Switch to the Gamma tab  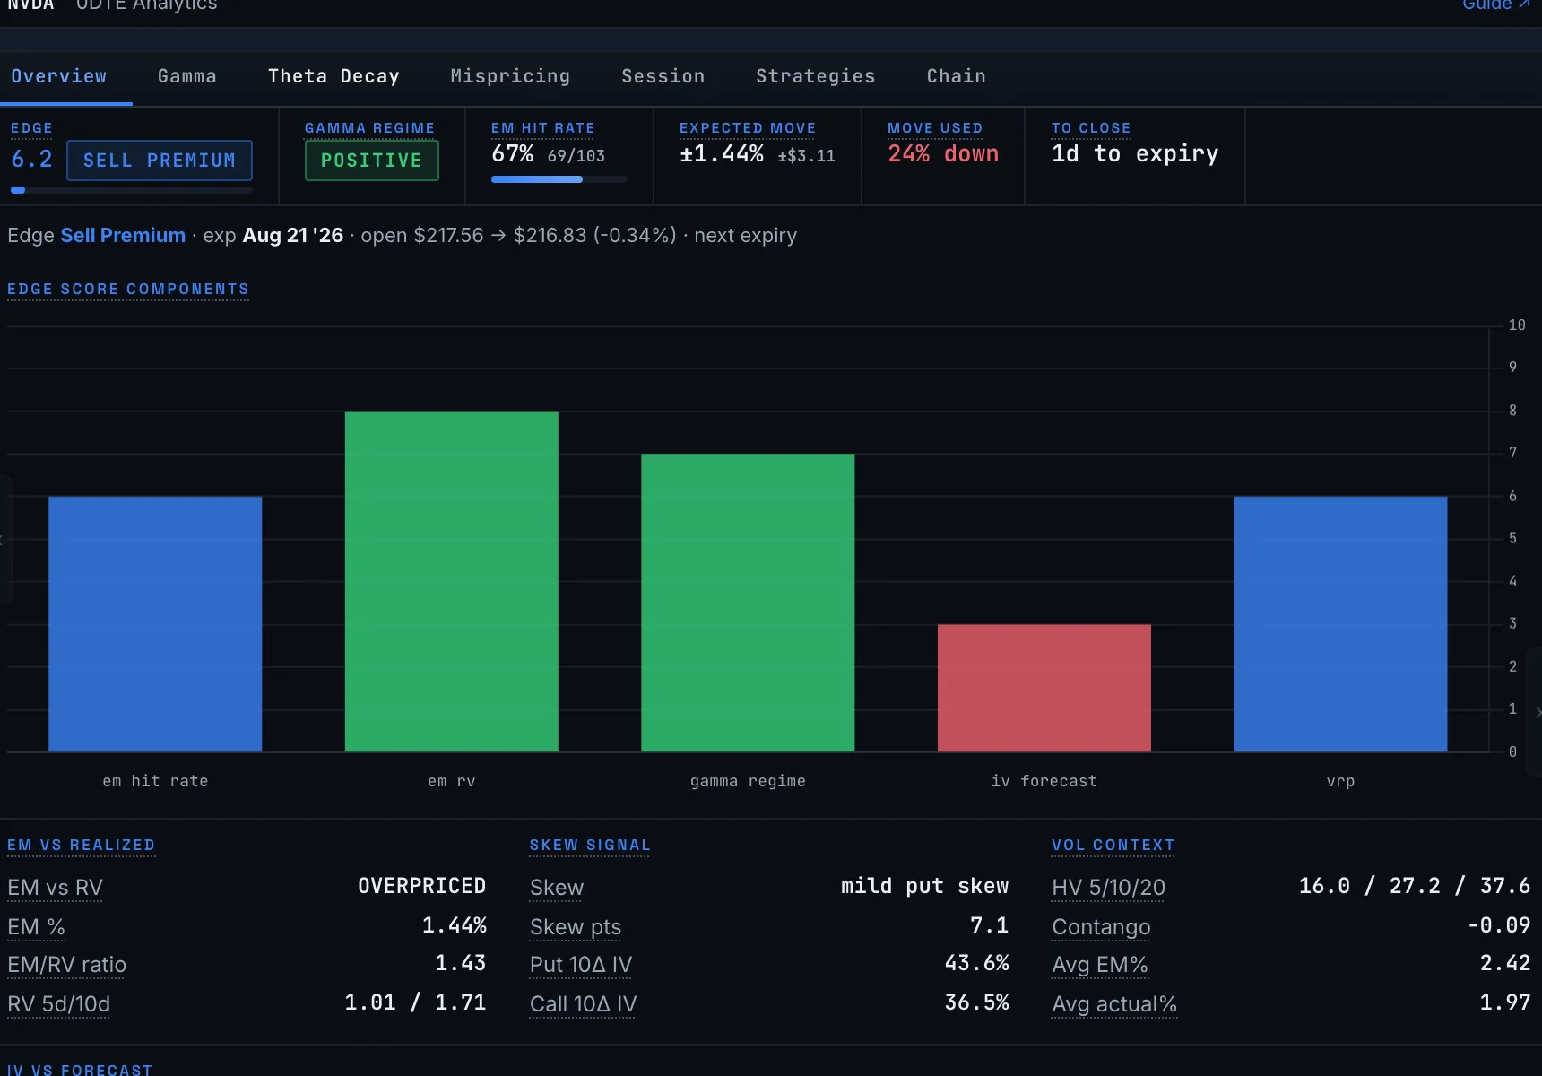(x=187, y=76)
